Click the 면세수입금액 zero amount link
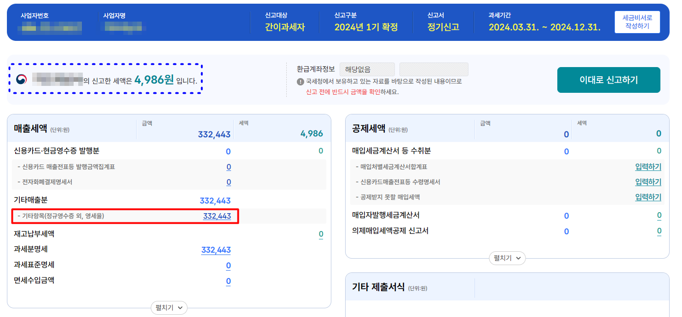 [228, 281]
